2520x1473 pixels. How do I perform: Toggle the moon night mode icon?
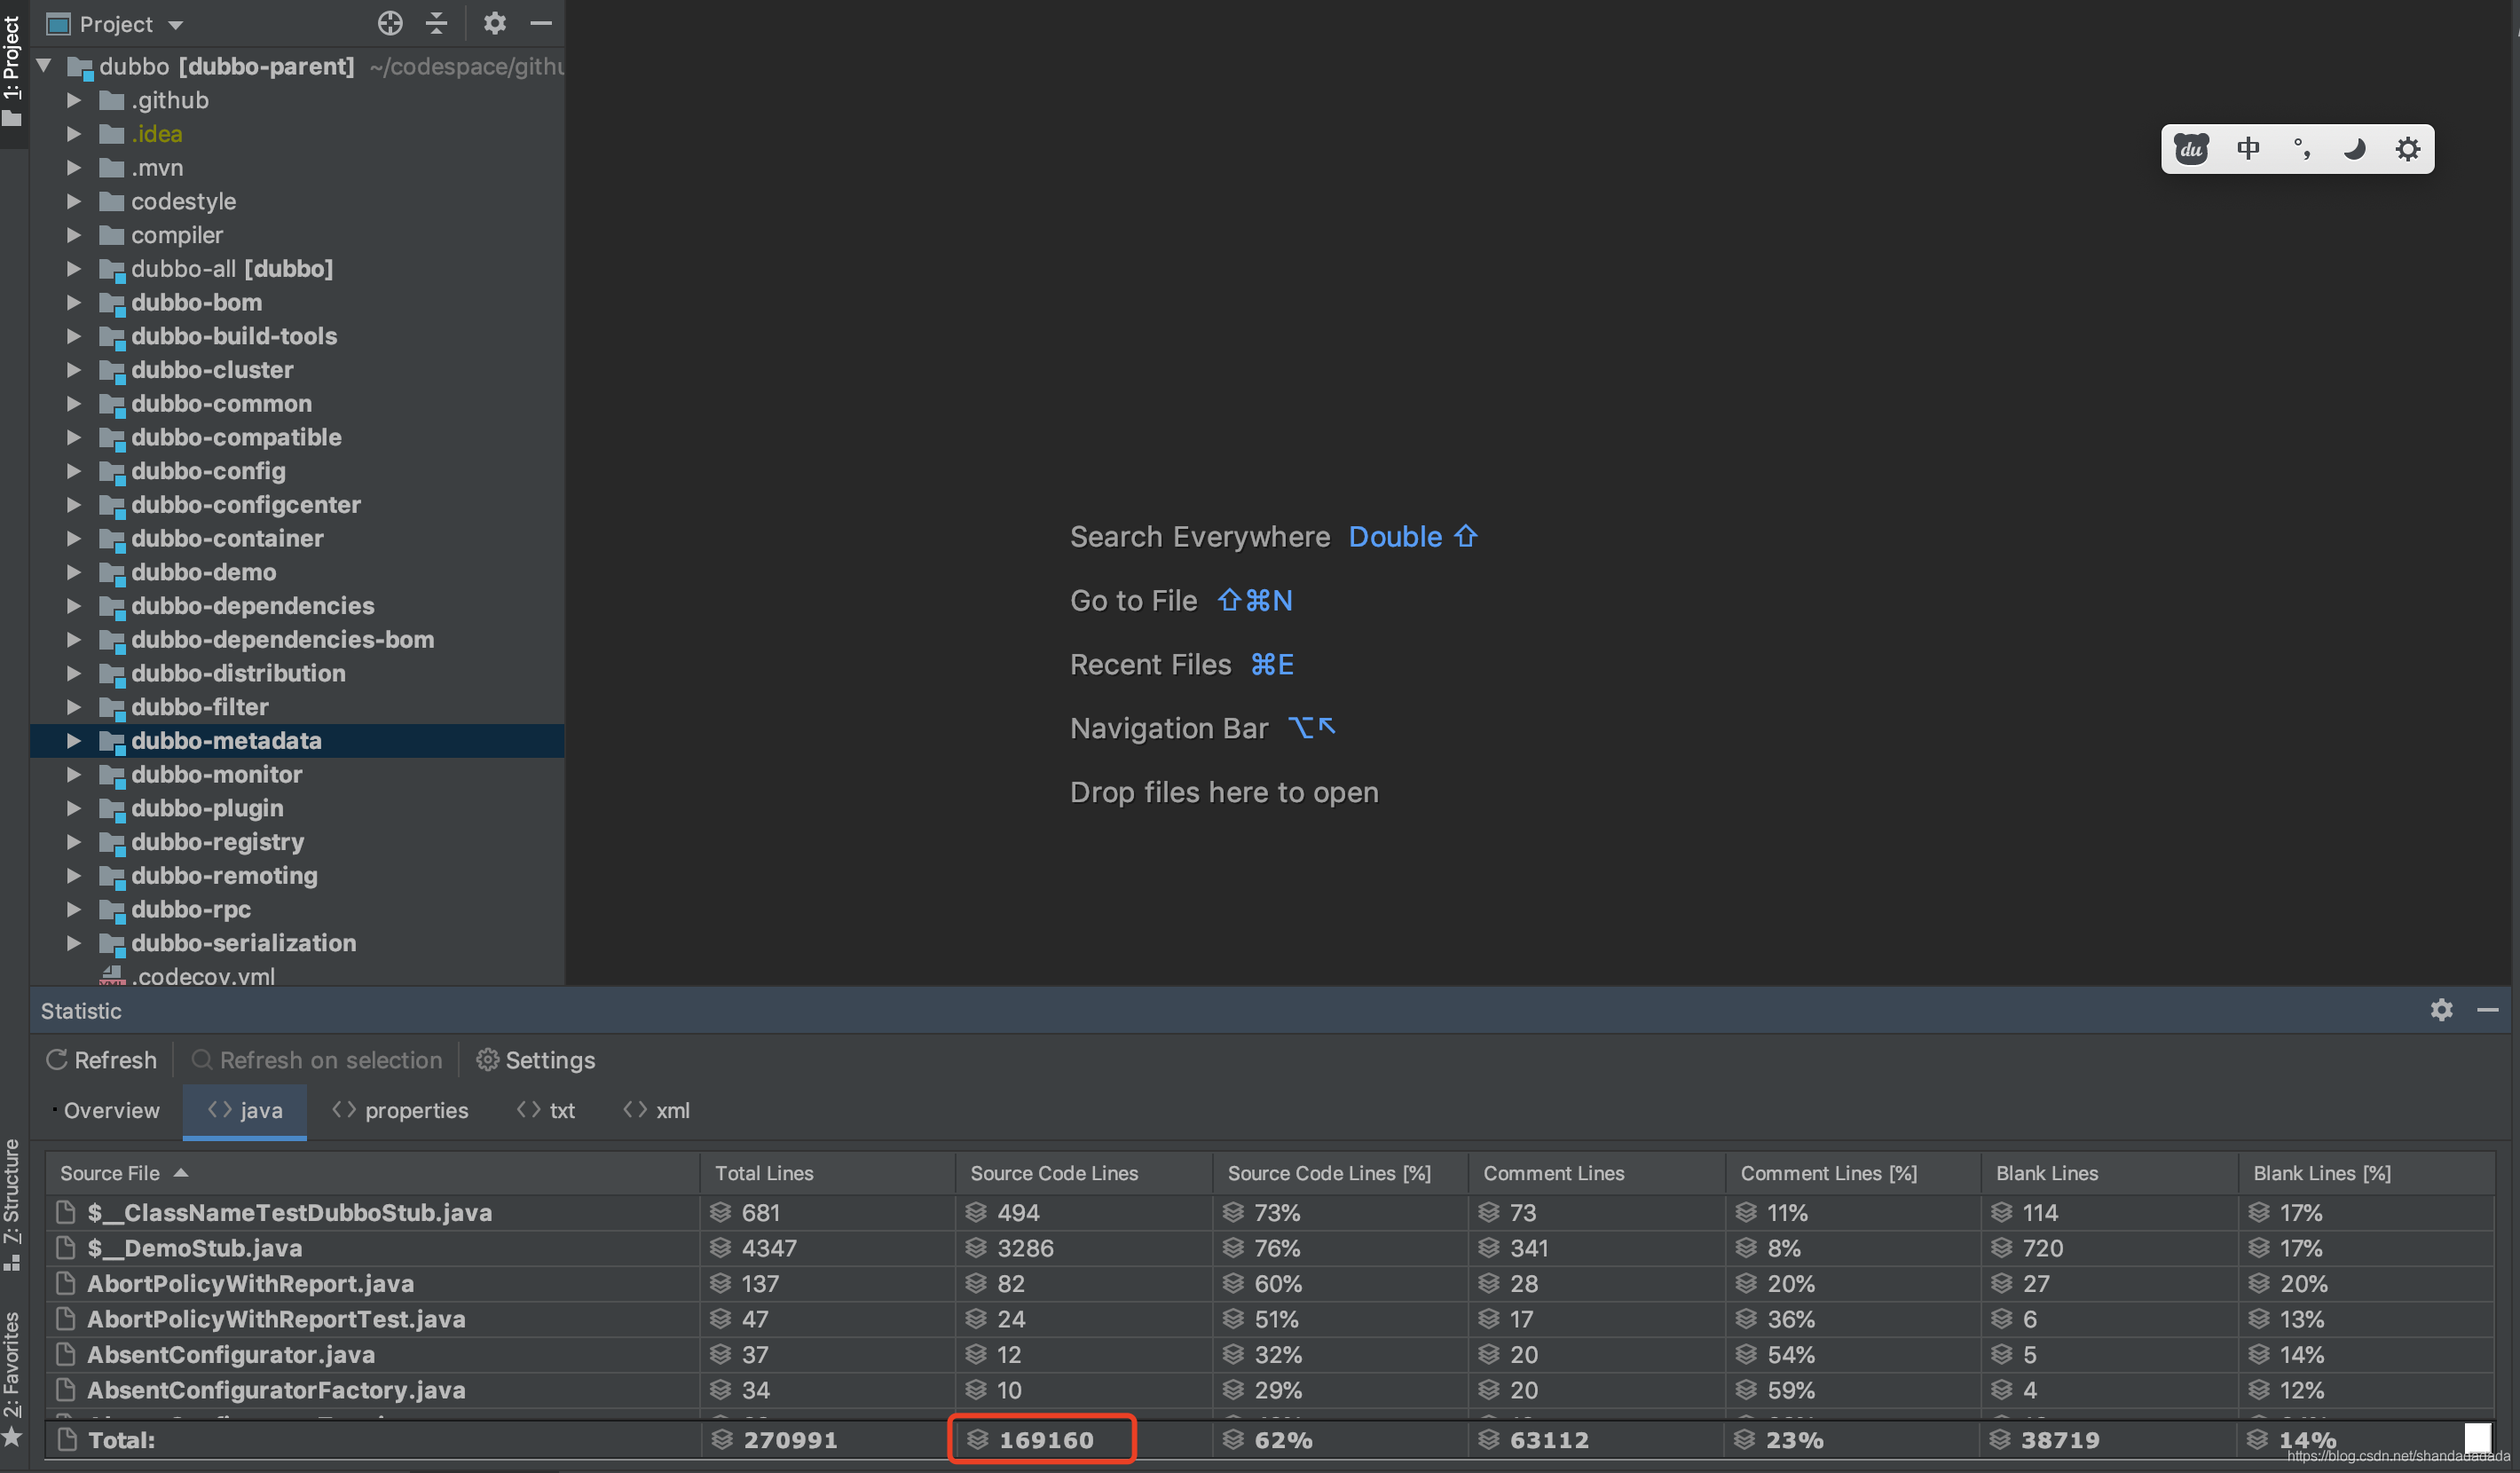(x=2354, y=149)
